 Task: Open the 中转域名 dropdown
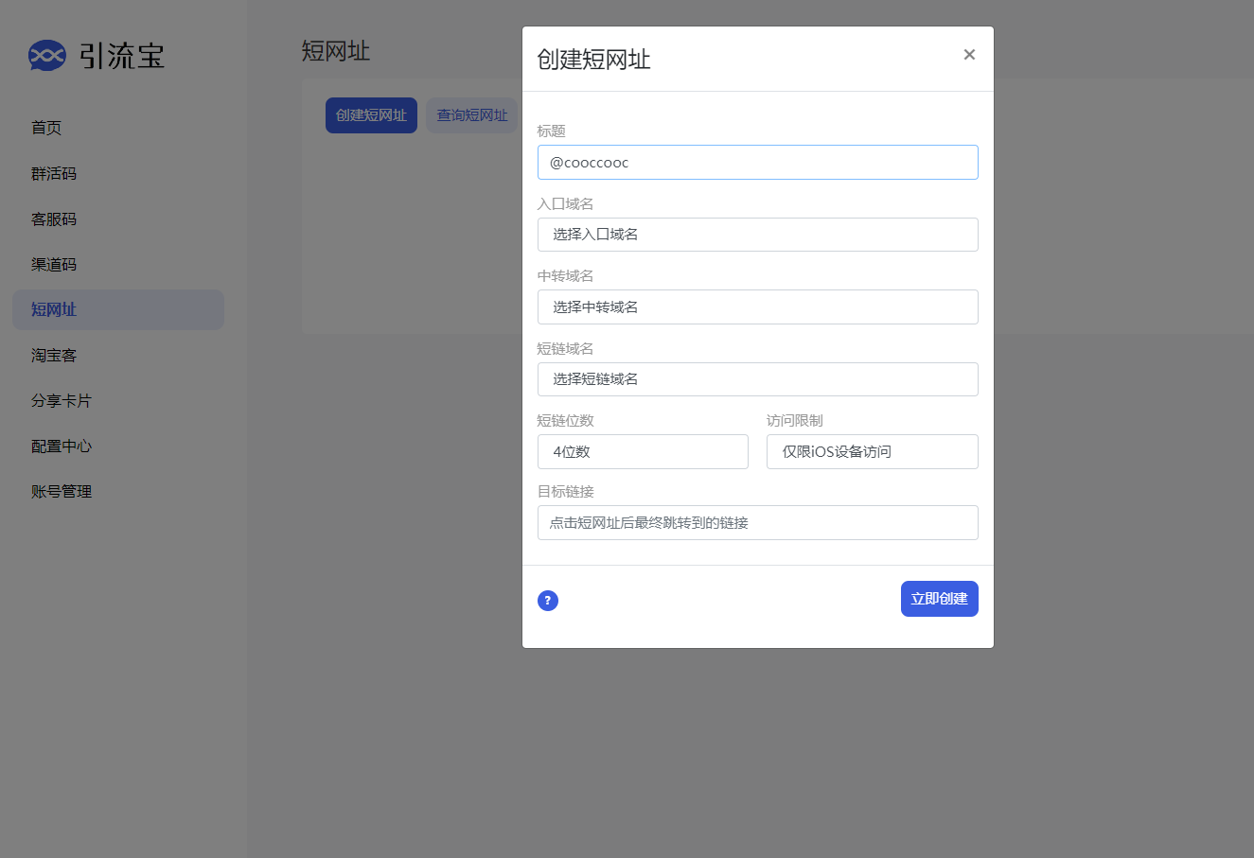(x=758, y=307)
